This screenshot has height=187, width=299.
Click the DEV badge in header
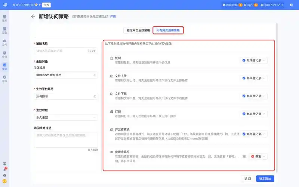point(46,5)
